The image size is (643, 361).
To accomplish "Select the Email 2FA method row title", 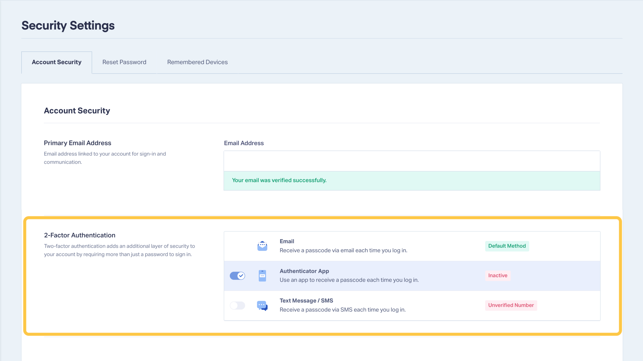I will (287, 241).
